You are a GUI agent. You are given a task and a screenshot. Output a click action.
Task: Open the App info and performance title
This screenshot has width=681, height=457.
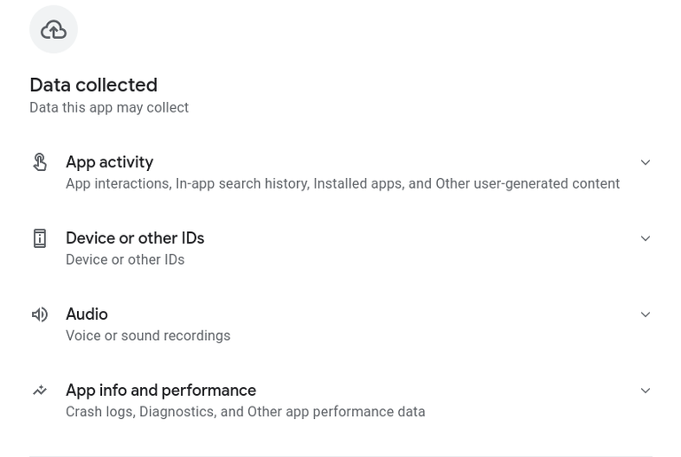click(x=161, y=391)
